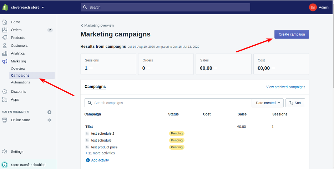Expand the Date created filter dropdown

click(x=268, y=103)
